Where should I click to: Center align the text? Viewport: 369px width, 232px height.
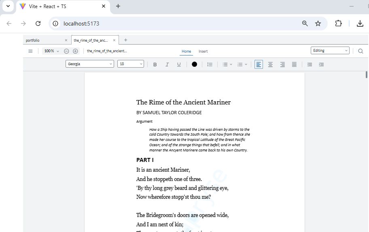(270, 64)
